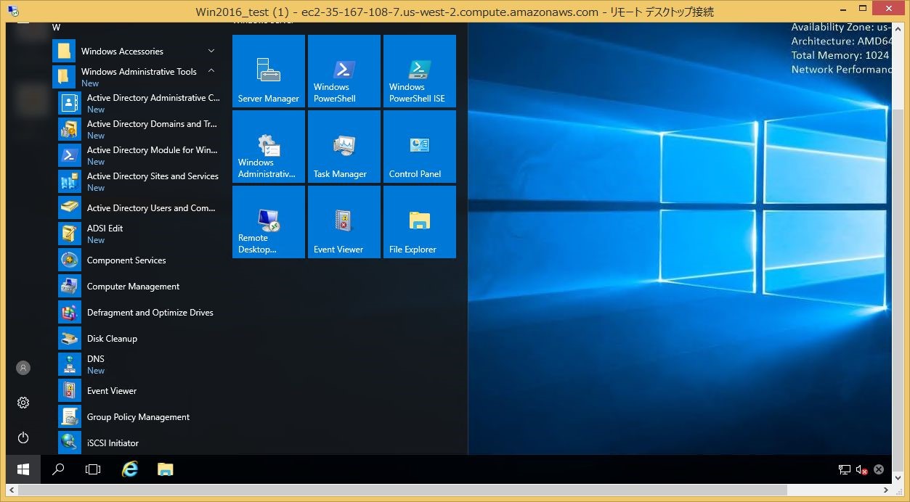Launch Internet Explorer from the taskbar
This screenshot has width=910, height=502.
pyautogui.click(x=130, y=469)
